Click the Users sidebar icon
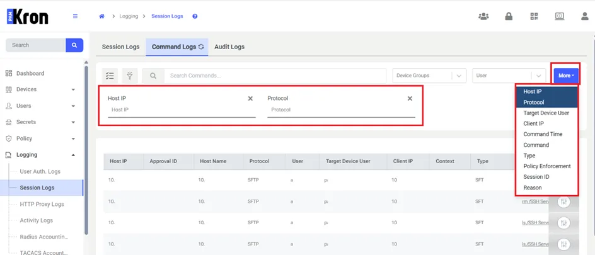Screen dimensions: 595x255 click(x=9, y=106)
